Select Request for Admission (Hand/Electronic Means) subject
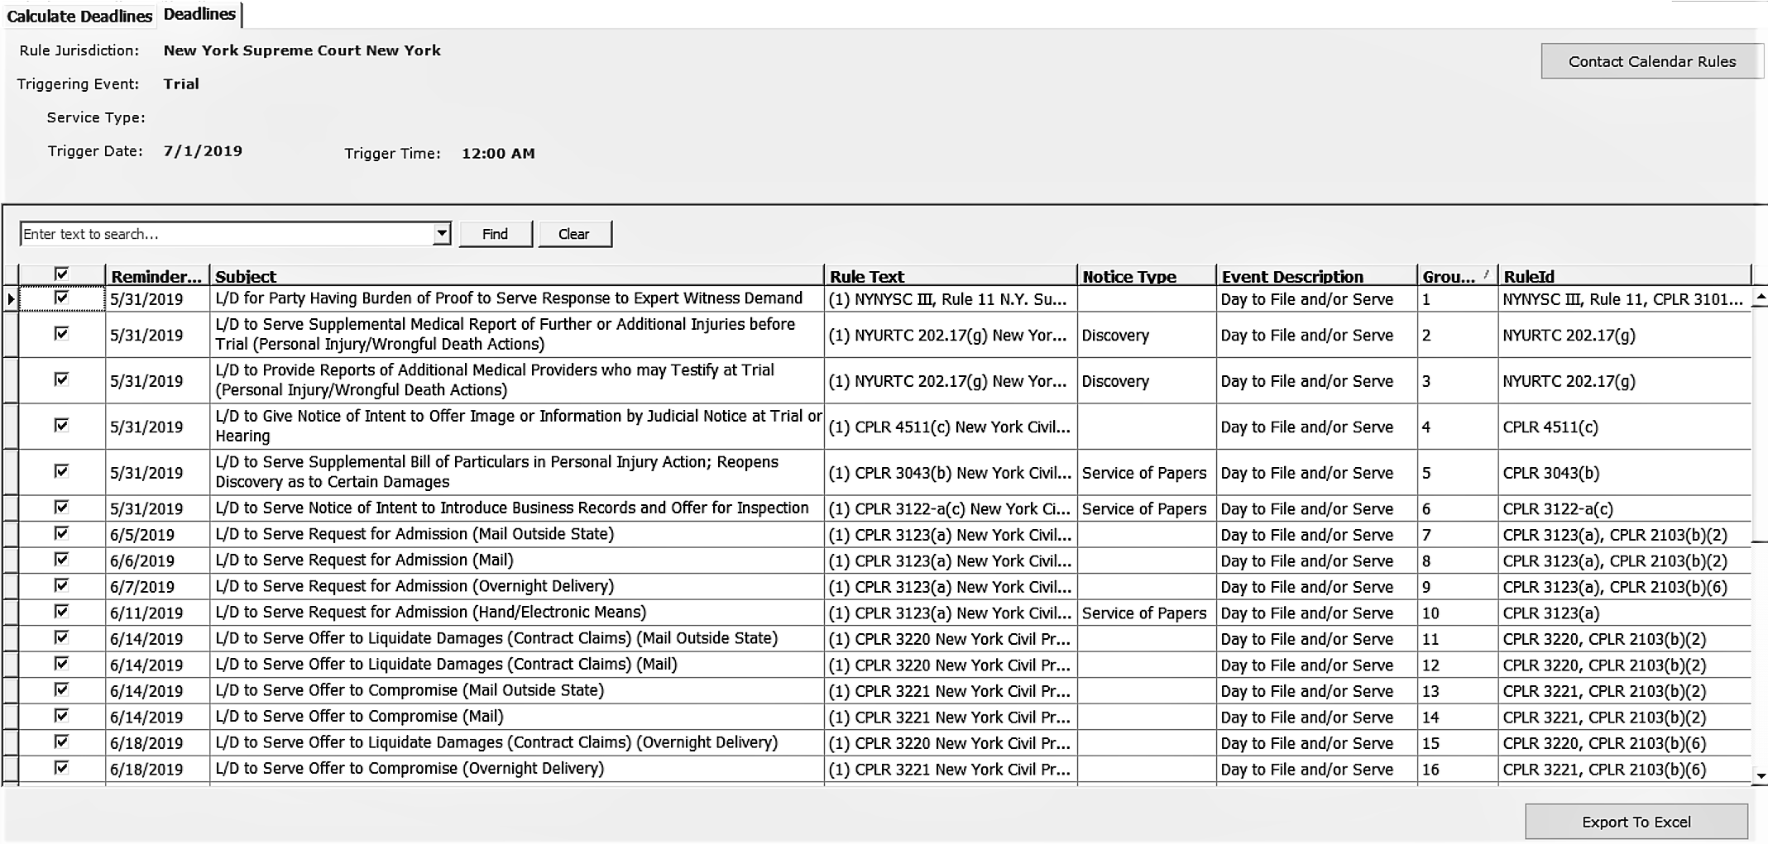This screenshot has height=844, width=1768. 430,612
